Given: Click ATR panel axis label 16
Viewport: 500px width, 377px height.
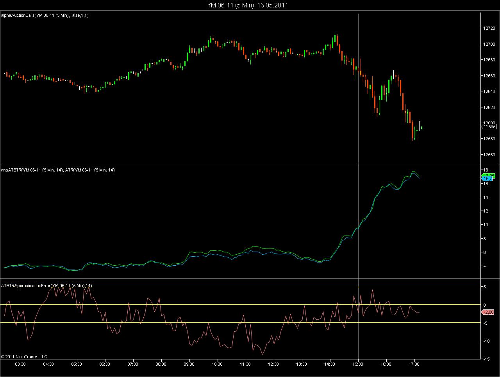Looking at the screenshot, I should point(486,184).
